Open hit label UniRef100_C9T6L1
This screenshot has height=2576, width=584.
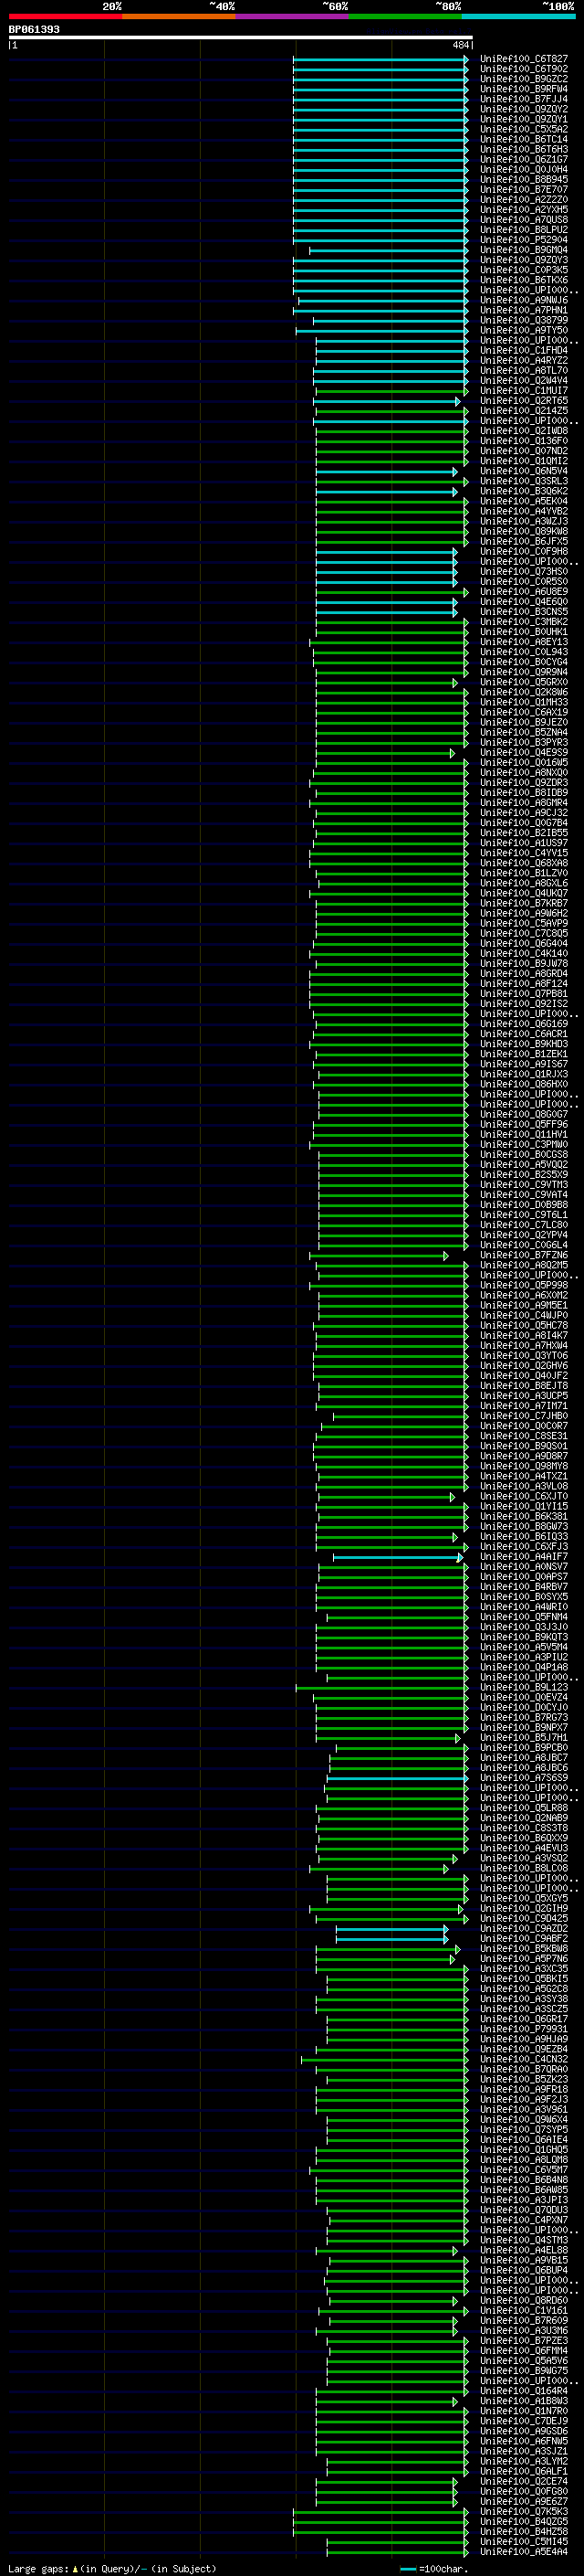click(524, 1215)
